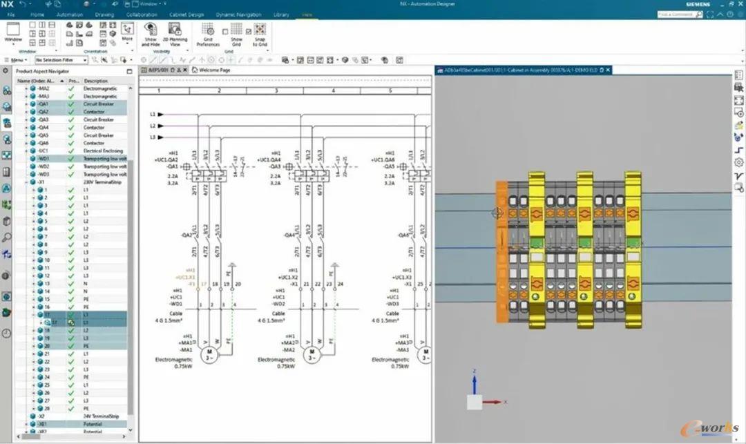Click the Find a Command search icon

pos(698,15)
